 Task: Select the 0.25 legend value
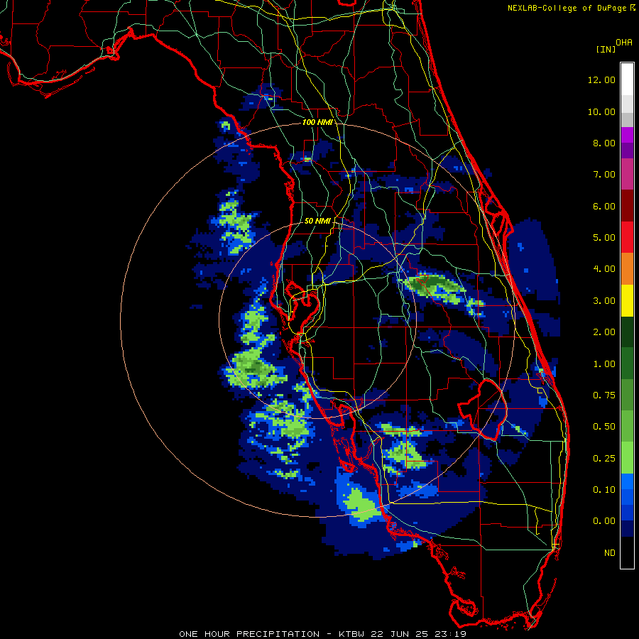coord(603,459)
